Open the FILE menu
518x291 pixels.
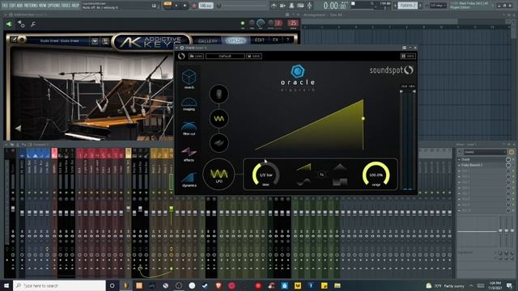5,6
